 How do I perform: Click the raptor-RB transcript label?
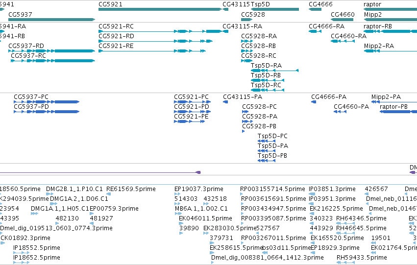(x=378, y=26)
